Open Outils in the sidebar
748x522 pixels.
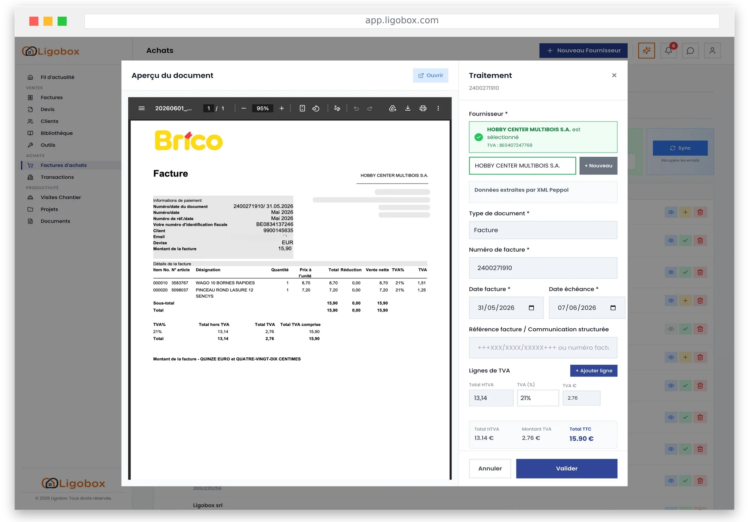click(x=48, y=145)
